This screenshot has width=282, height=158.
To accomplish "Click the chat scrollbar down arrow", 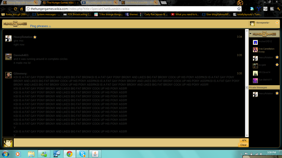I will 247,135.
